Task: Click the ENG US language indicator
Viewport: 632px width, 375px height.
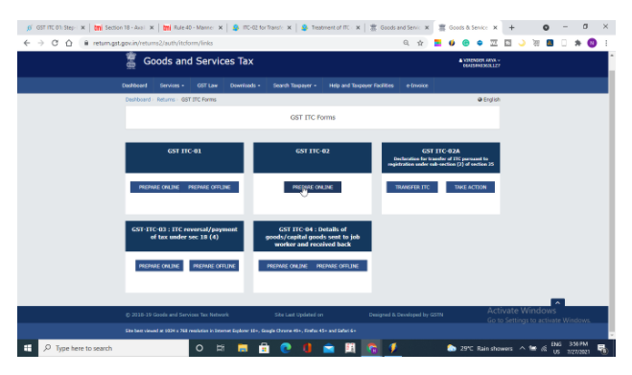Action: click(556, 348)
